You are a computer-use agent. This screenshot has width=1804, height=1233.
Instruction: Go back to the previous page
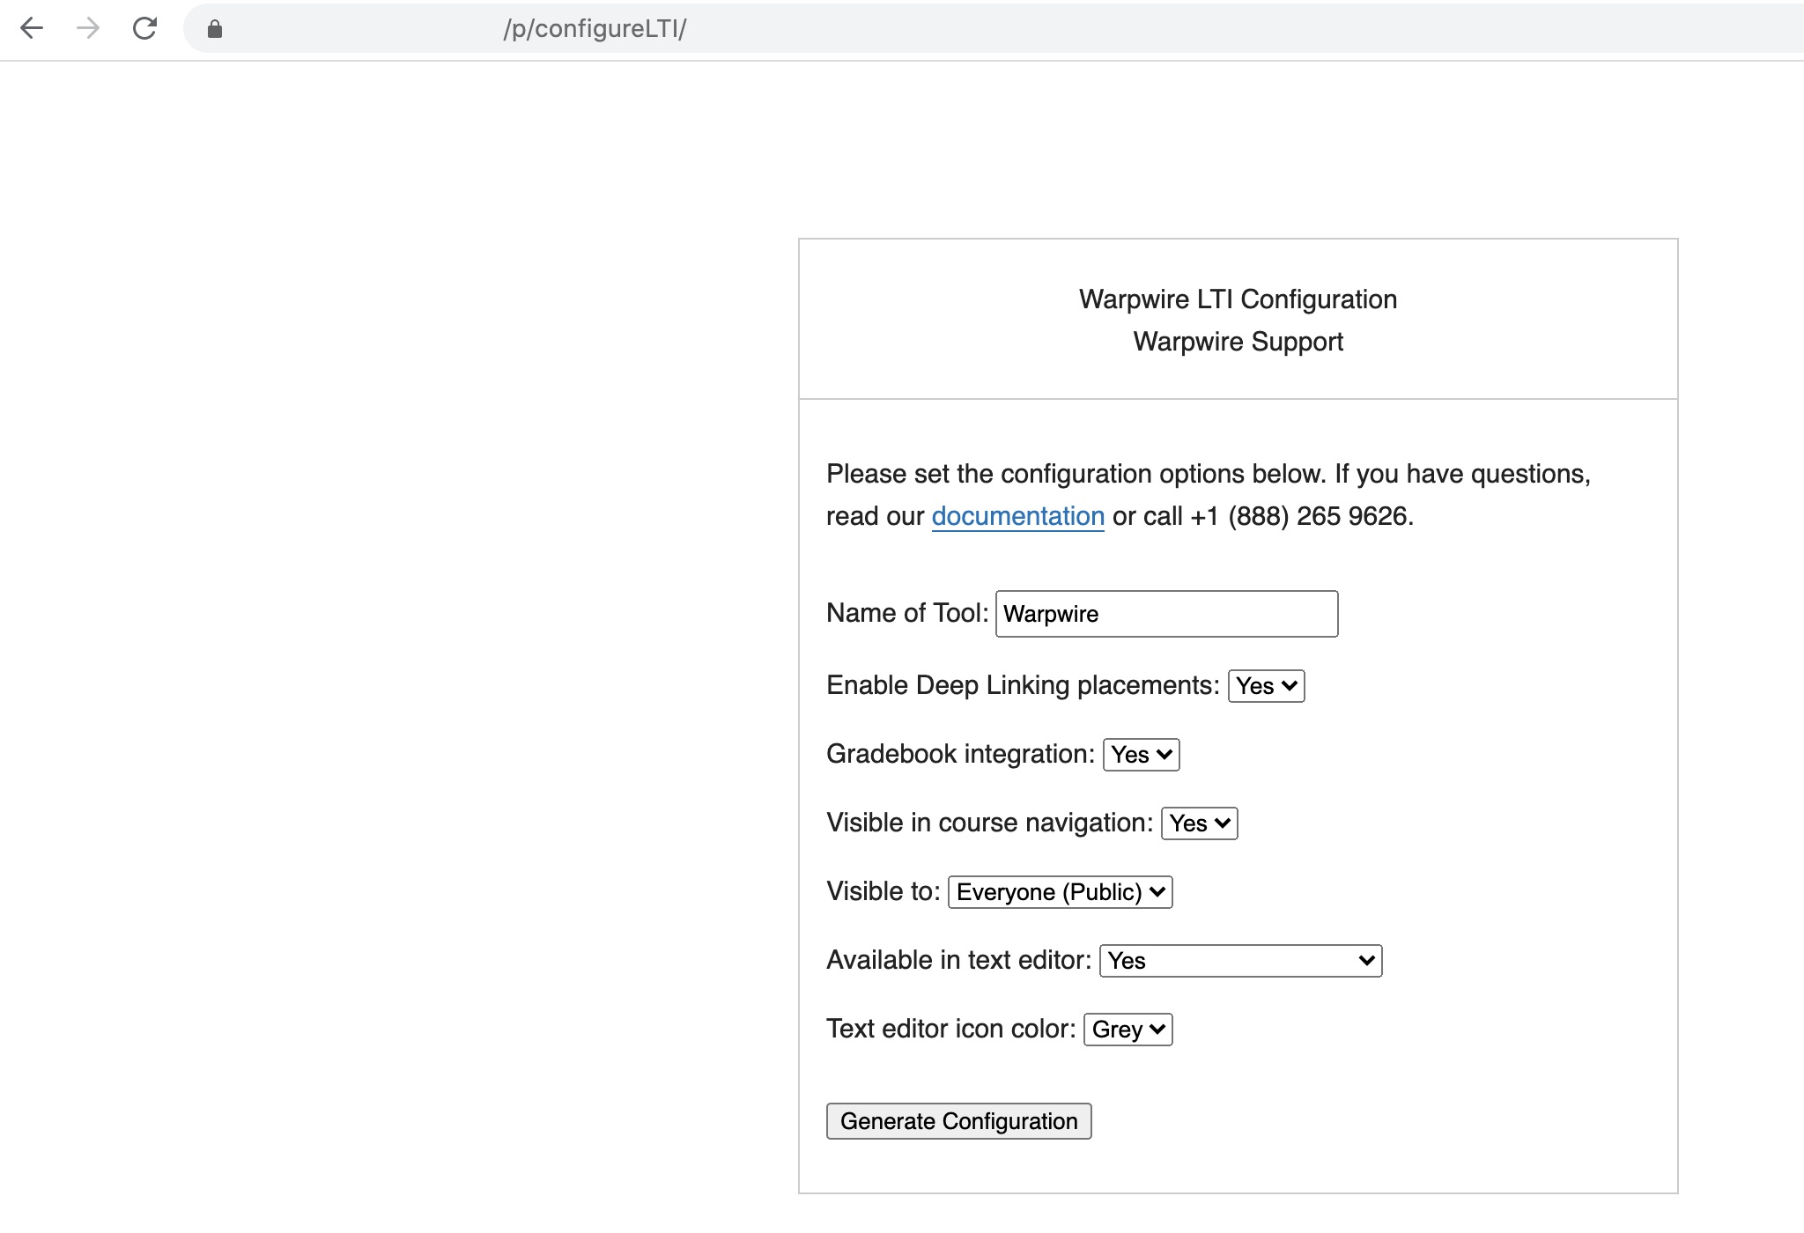pos(32,28)
